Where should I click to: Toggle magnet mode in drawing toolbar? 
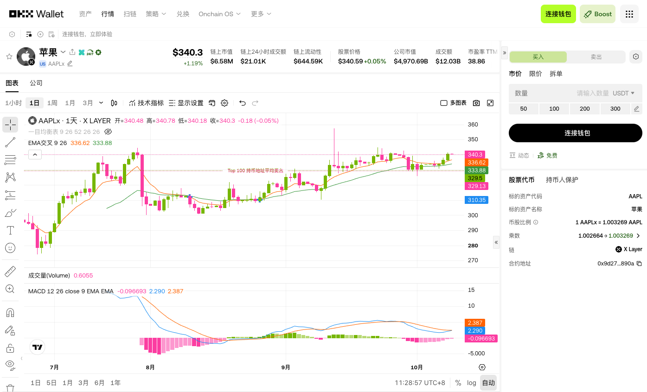click(10, 313)
